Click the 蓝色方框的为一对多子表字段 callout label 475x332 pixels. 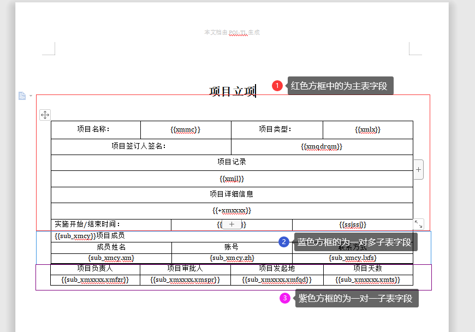[x=355, y=242]
